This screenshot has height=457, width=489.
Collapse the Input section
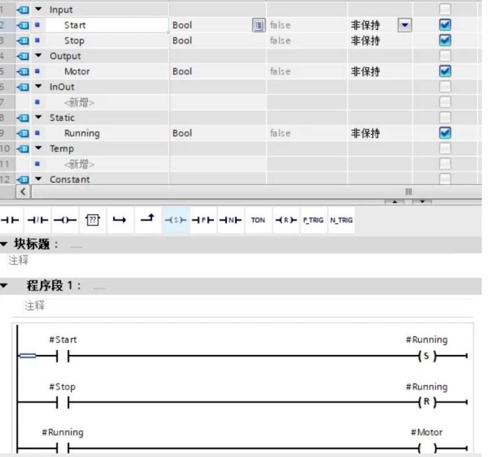point(38,9)
